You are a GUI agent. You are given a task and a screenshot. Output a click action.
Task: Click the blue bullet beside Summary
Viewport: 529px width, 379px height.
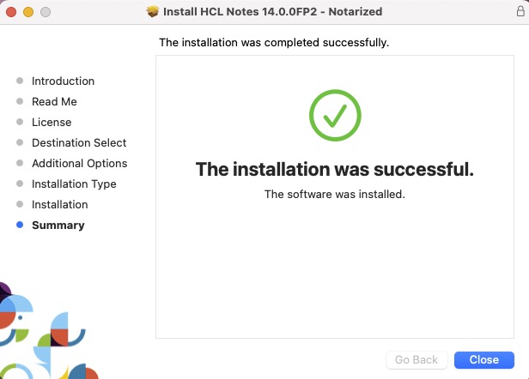20,226
